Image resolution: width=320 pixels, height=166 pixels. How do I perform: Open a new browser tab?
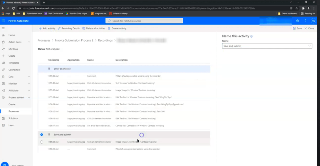point(44,2)
